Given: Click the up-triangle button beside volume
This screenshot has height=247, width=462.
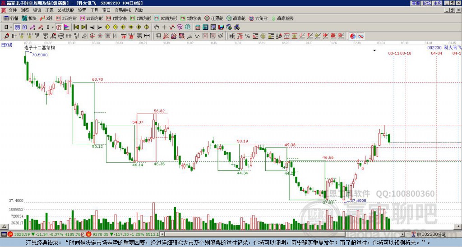Looking at the screenshot, I should pyautogui.click(x=4, y=226).
